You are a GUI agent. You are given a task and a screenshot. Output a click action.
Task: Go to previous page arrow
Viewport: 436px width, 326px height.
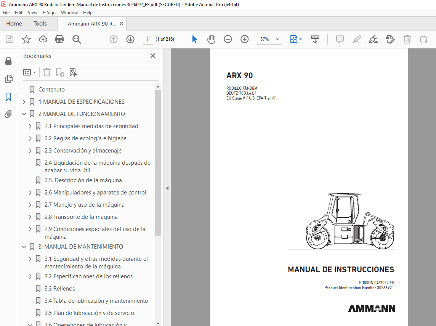pos(114,39)
